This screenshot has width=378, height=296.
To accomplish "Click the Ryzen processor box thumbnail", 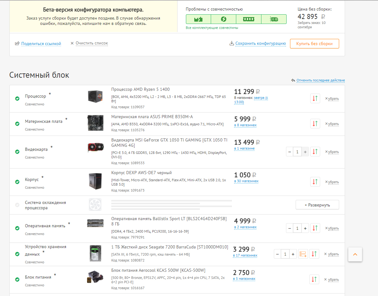I will point(95,96).
